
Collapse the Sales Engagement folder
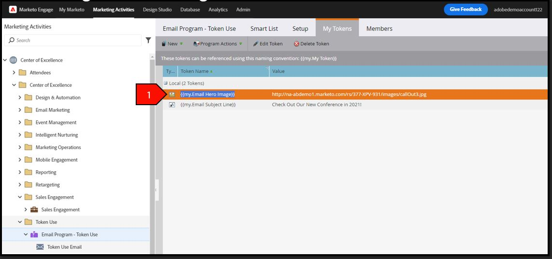(20, 197)
